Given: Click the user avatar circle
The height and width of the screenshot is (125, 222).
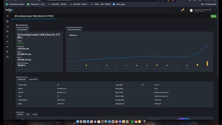Looking at the screenshot, I should tap(191, 10).
